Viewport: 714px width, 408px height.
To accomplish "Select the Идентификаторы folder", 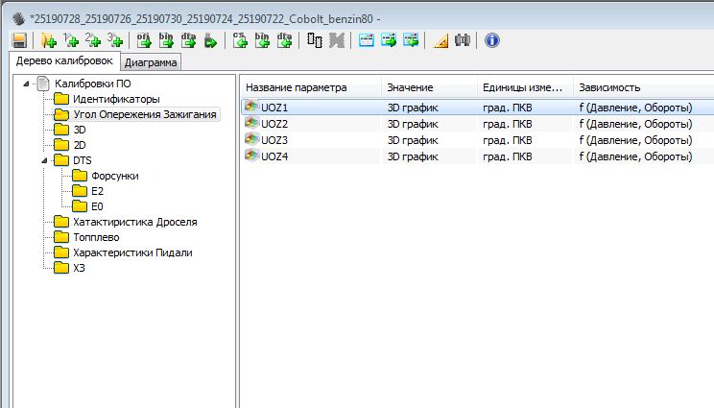I will (x=116, y=99).
